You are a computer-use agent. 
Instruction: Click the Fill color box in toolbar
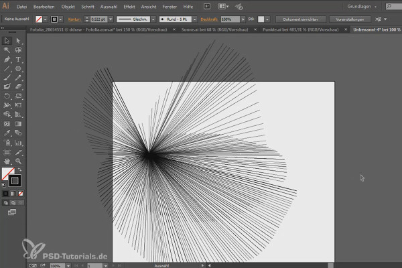click(7, 173)
